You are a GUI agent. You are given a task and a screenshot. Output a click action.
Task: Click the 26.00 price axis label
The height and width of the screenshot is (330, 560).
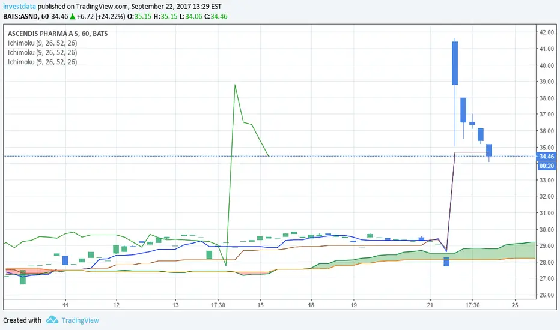click(x=546, y=295)
